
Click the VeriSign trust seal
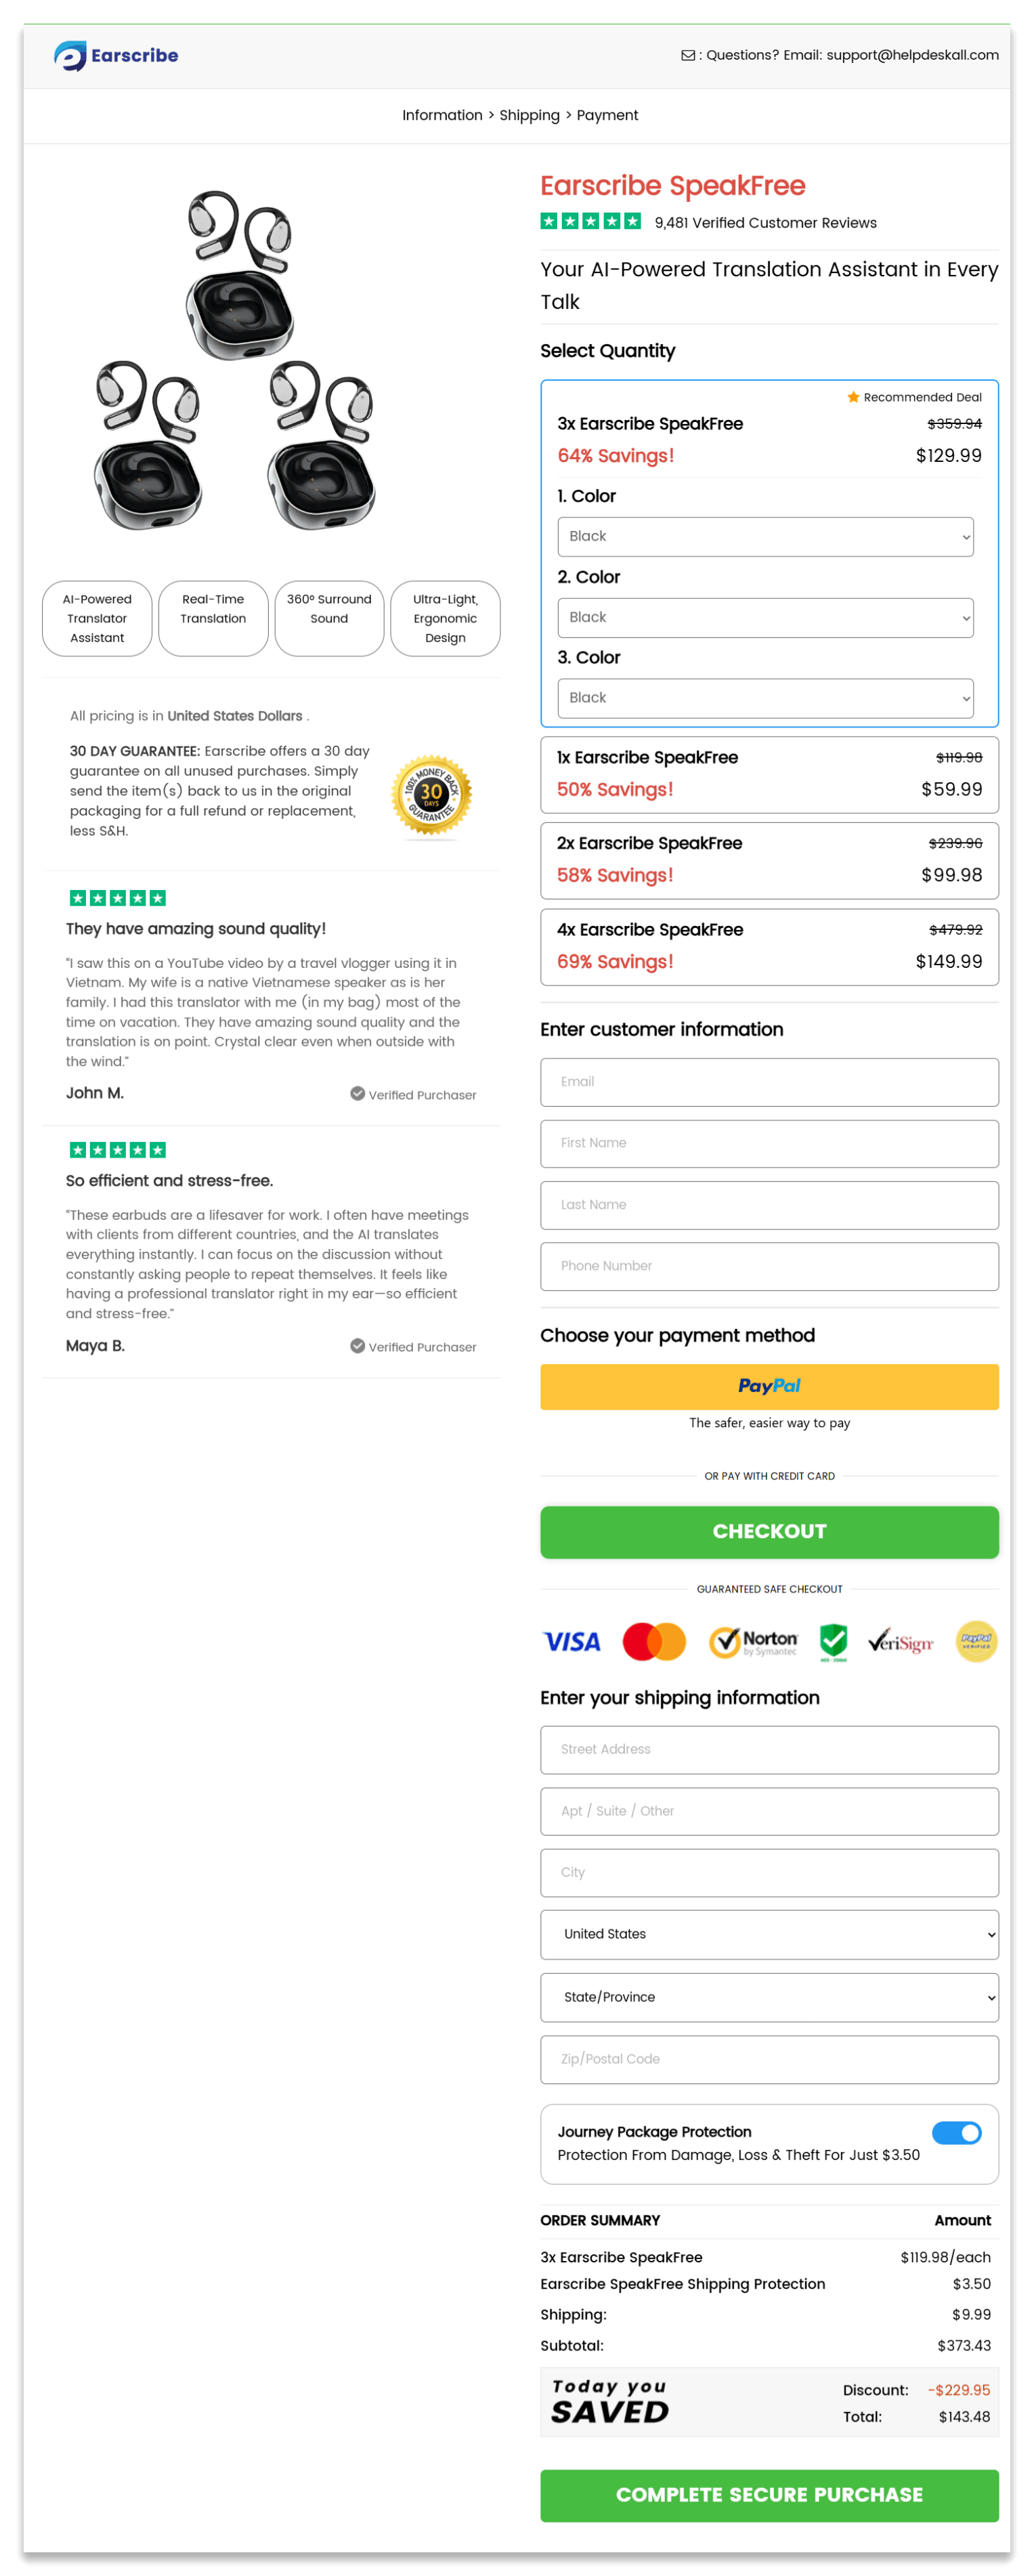coord(900,1641)
